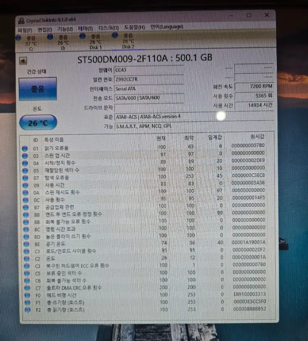Click the 5365 회 power-on count field

click(x=254, y=96)
